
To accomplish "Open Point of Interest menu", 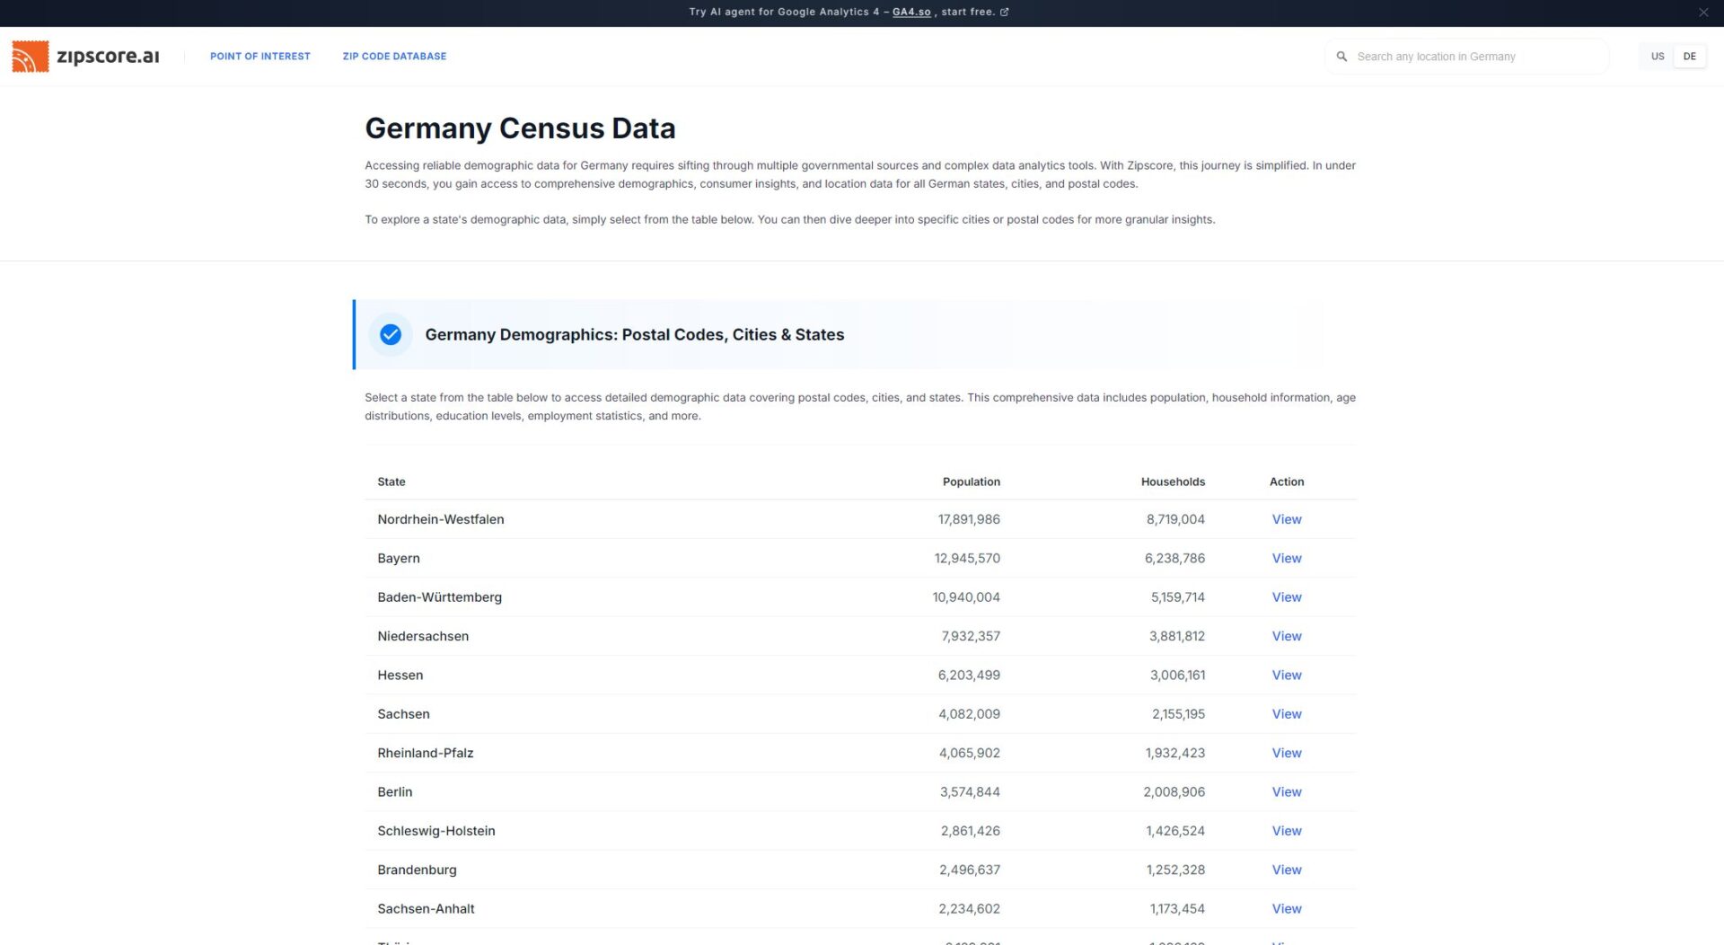I will (259, 57).
